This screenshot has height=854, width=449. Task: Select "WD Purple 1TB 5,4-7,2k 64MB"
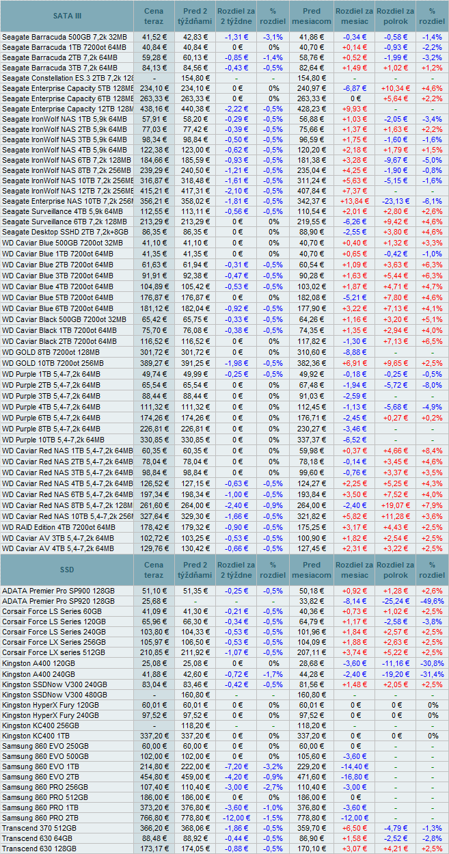click(x=51, y=375)
